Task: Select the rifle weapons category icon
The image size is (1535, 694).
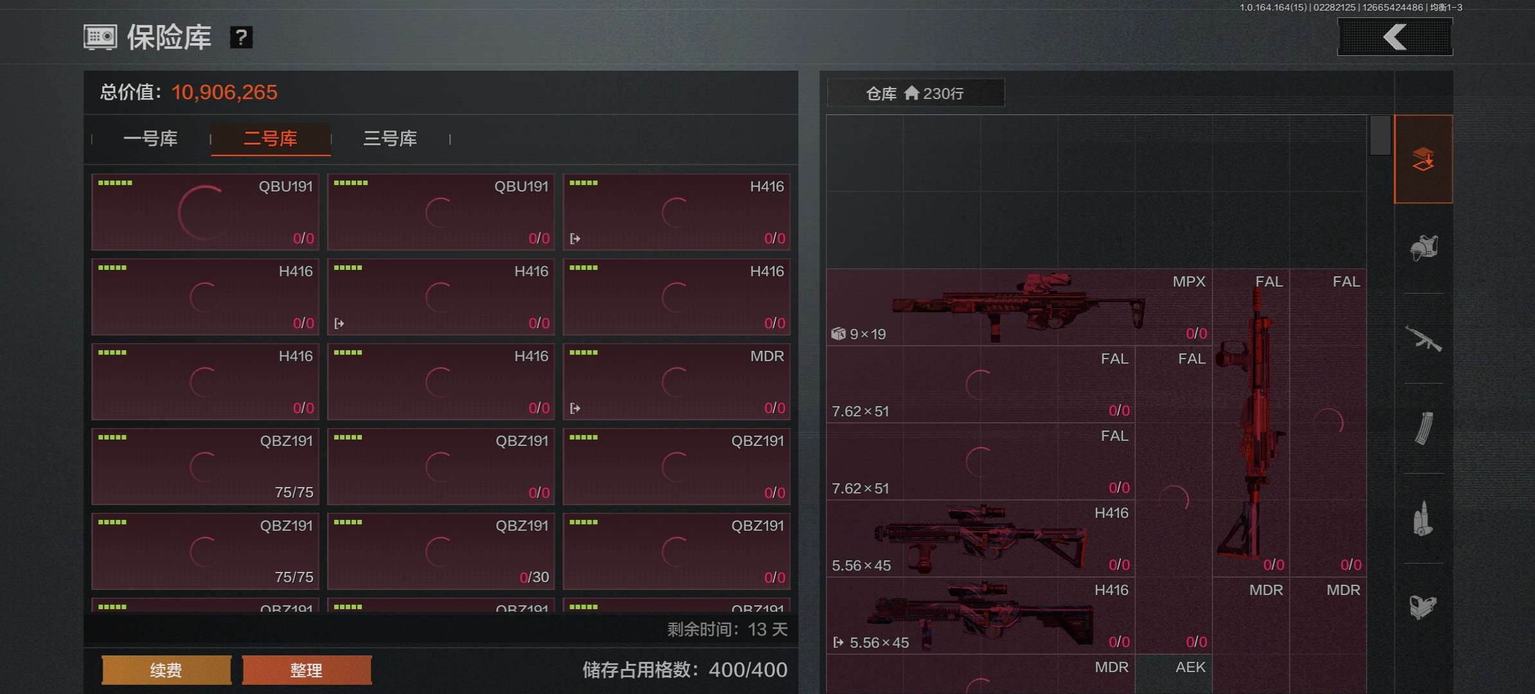Action: pyautogui.click(x=1423, y=339)
